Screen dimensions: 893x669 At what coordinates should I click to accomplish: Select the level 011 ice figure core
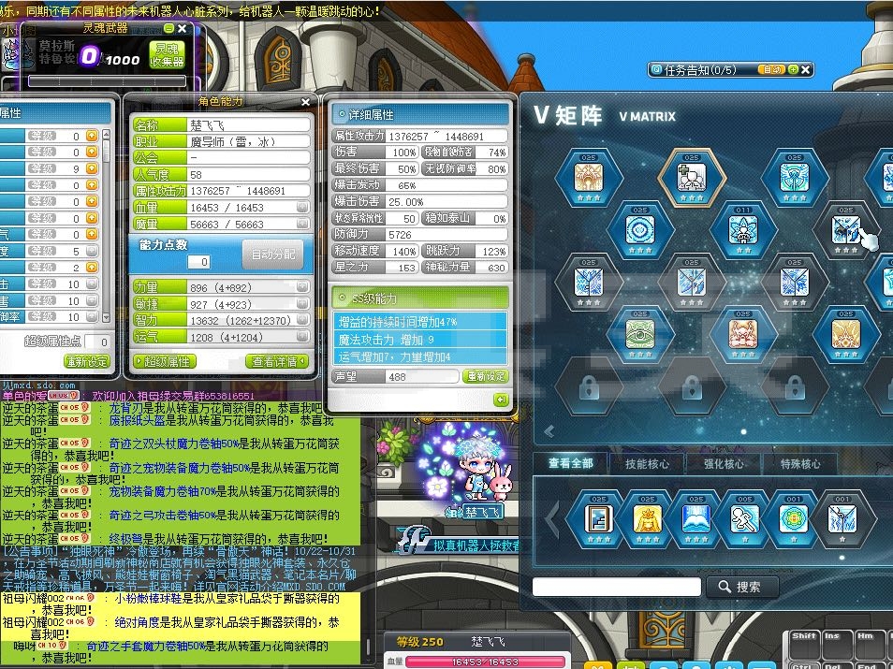[x=743, y=230]
